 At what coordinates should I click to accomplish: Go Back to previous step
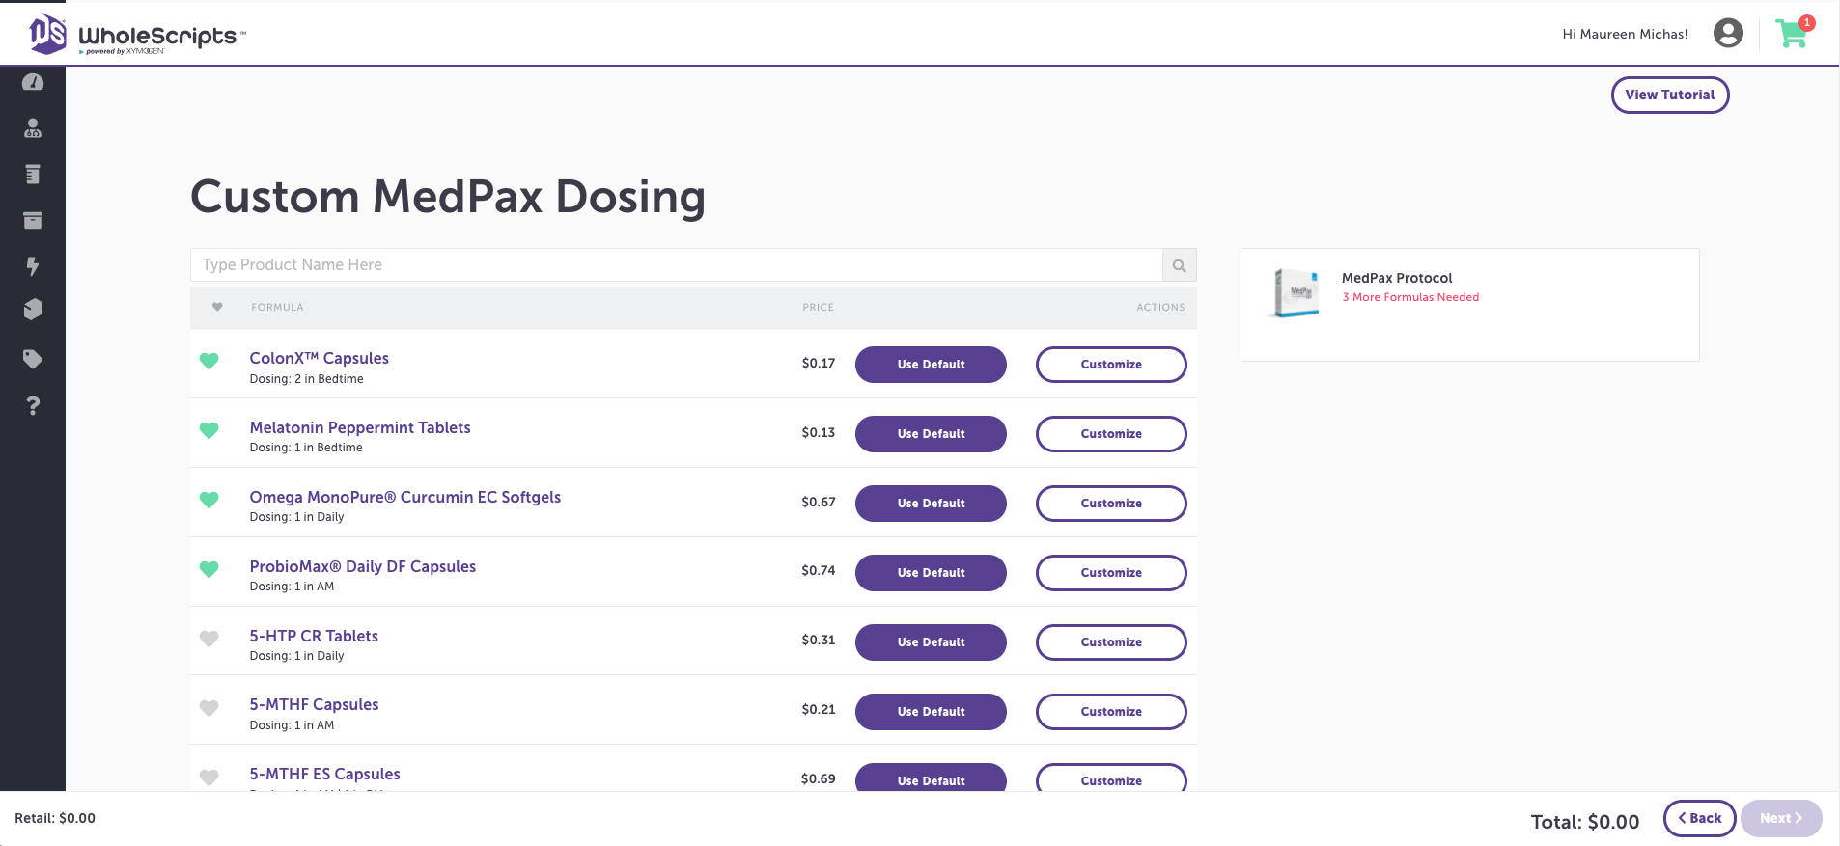(1700, 818)
